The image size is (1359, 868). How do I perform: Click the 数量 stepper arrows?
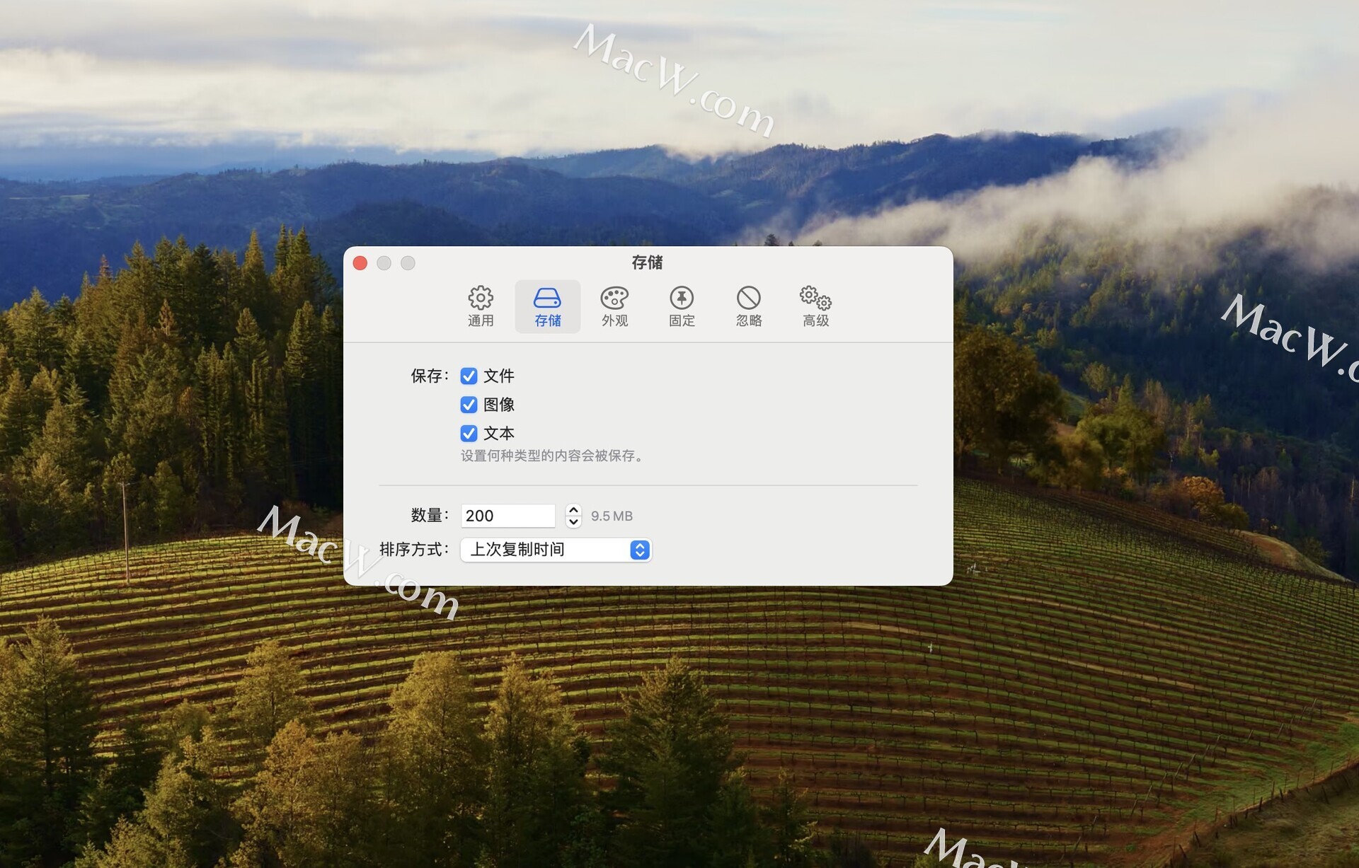point(573,516)
